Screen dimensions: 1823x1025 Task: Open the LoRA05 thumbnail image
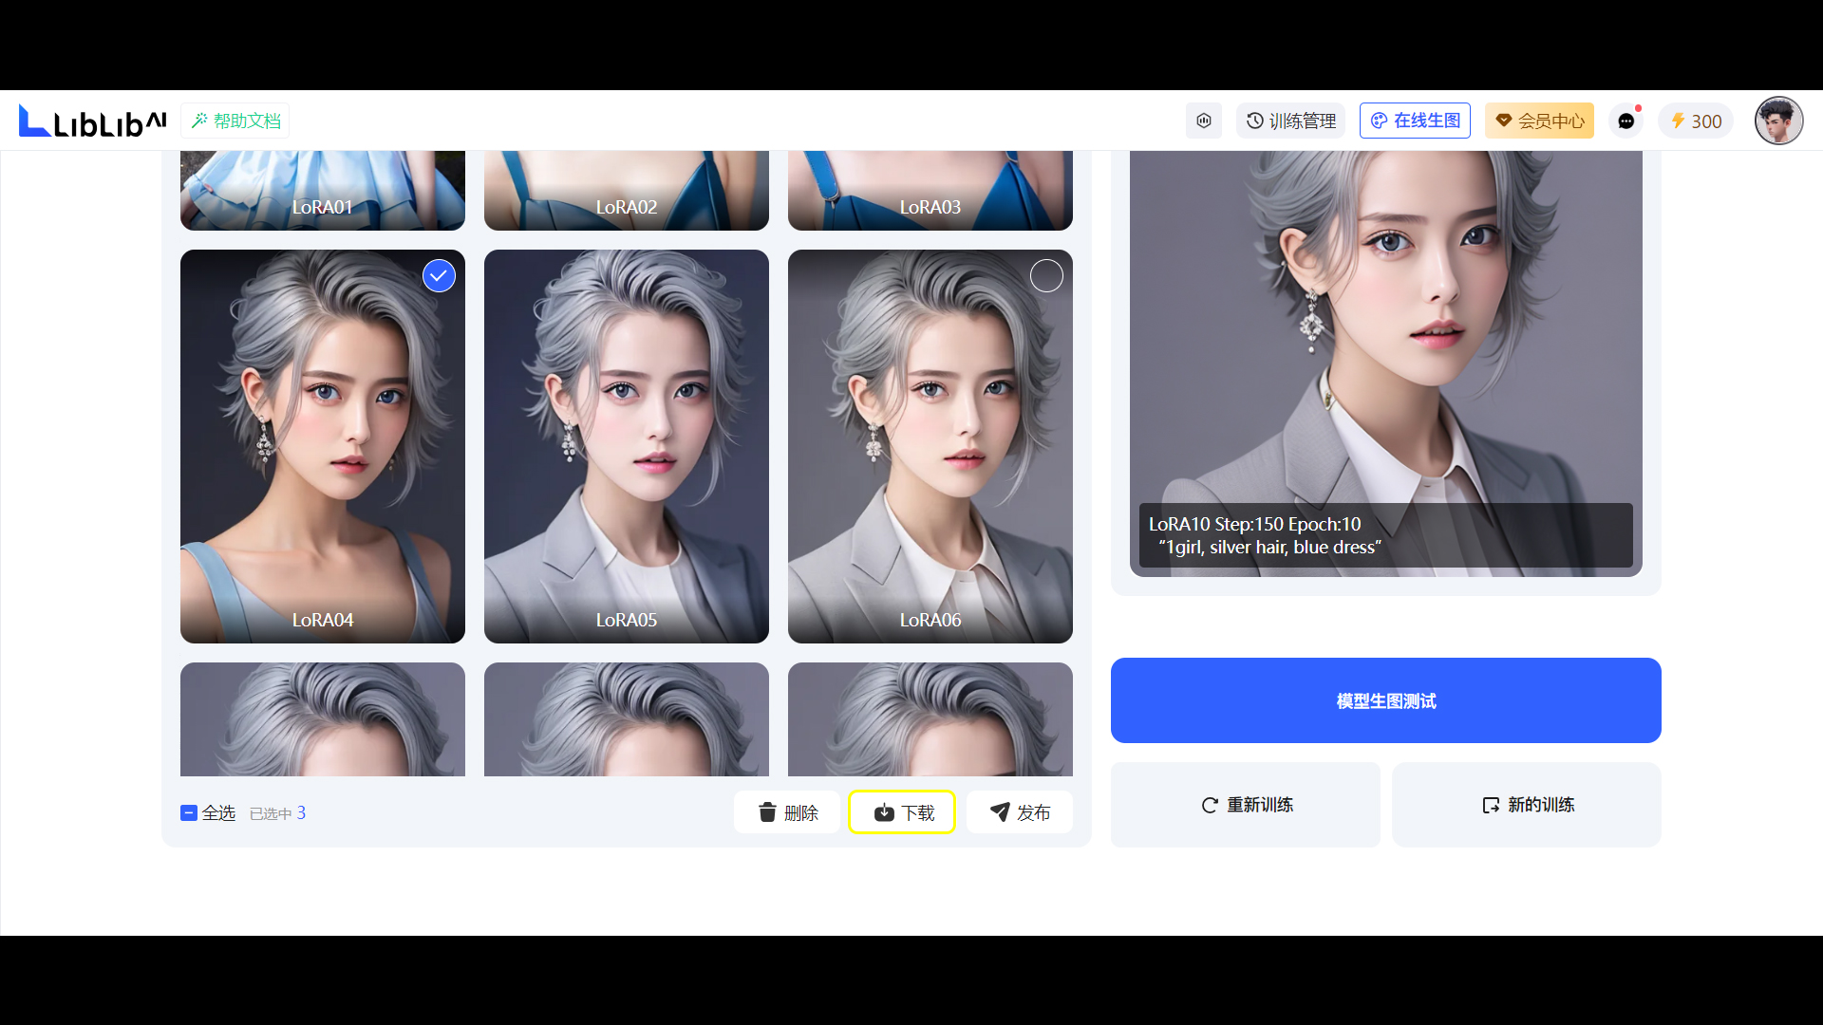click(x=627, y=446)
